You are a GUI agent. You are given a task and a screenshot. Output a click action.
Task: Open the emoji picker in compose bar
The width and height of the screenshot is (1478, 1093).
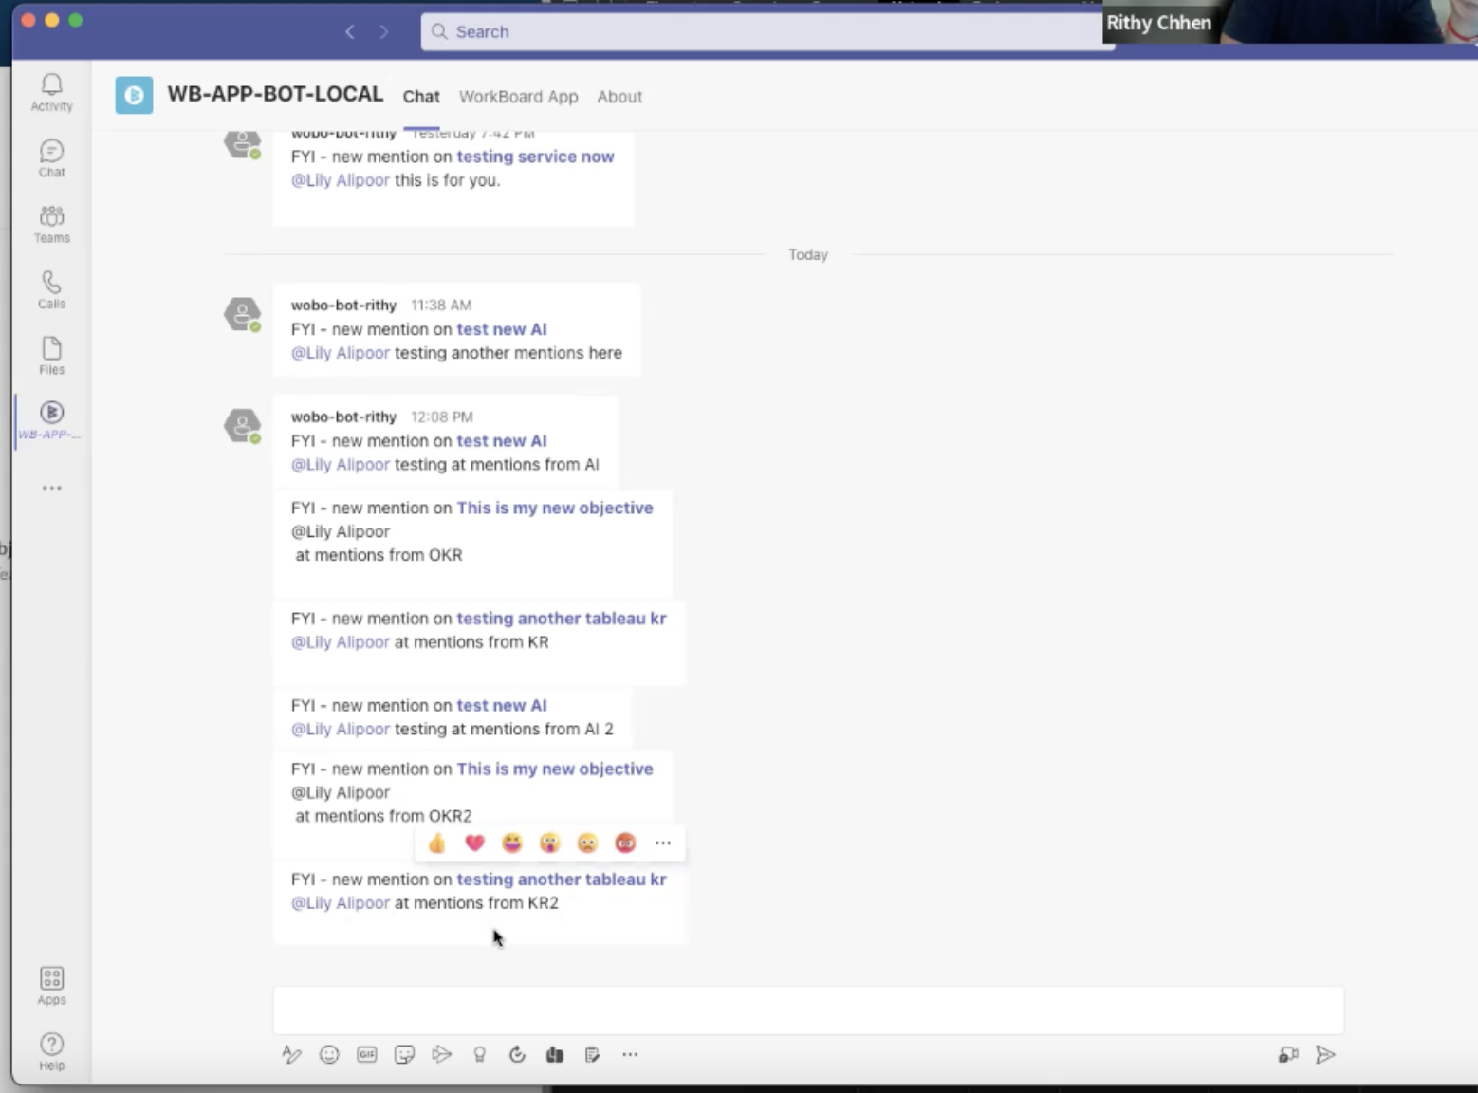pyautogui.click(x=329, y=1054)
